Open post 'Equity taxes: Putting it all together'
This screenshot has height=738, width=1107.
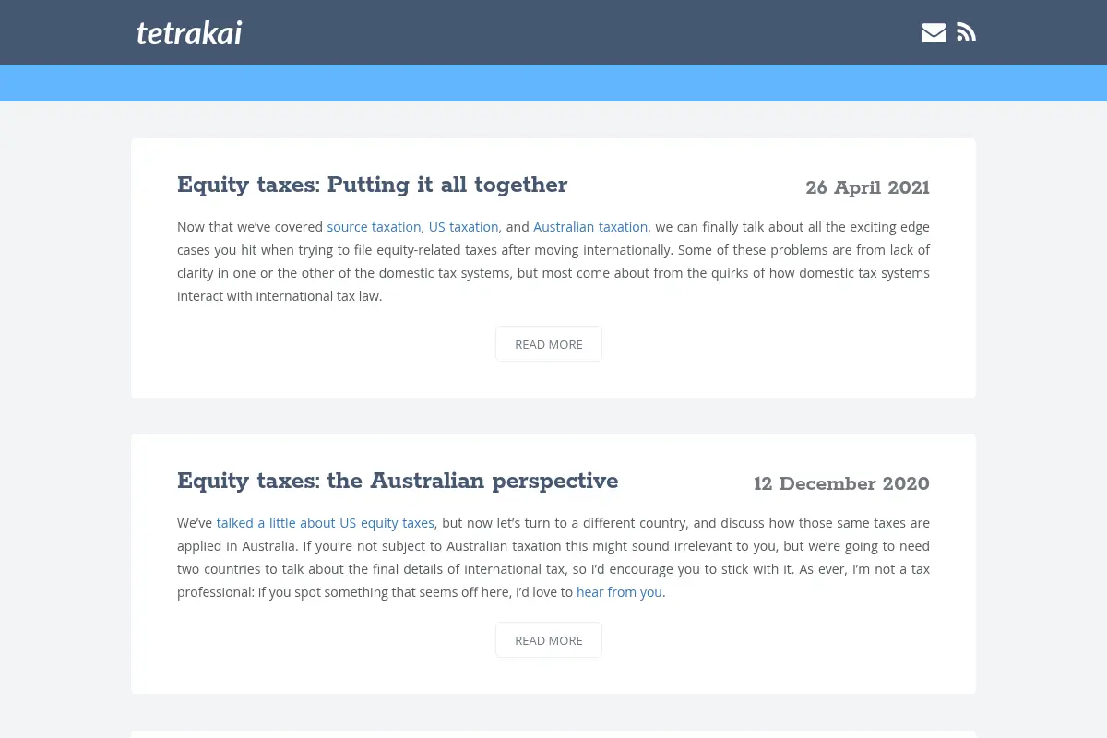pyautogui.click(x=372, y=184)
